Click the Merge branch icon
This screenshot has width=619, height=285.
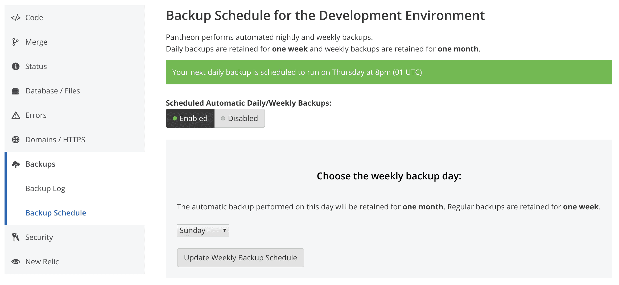tap(16, 42)
